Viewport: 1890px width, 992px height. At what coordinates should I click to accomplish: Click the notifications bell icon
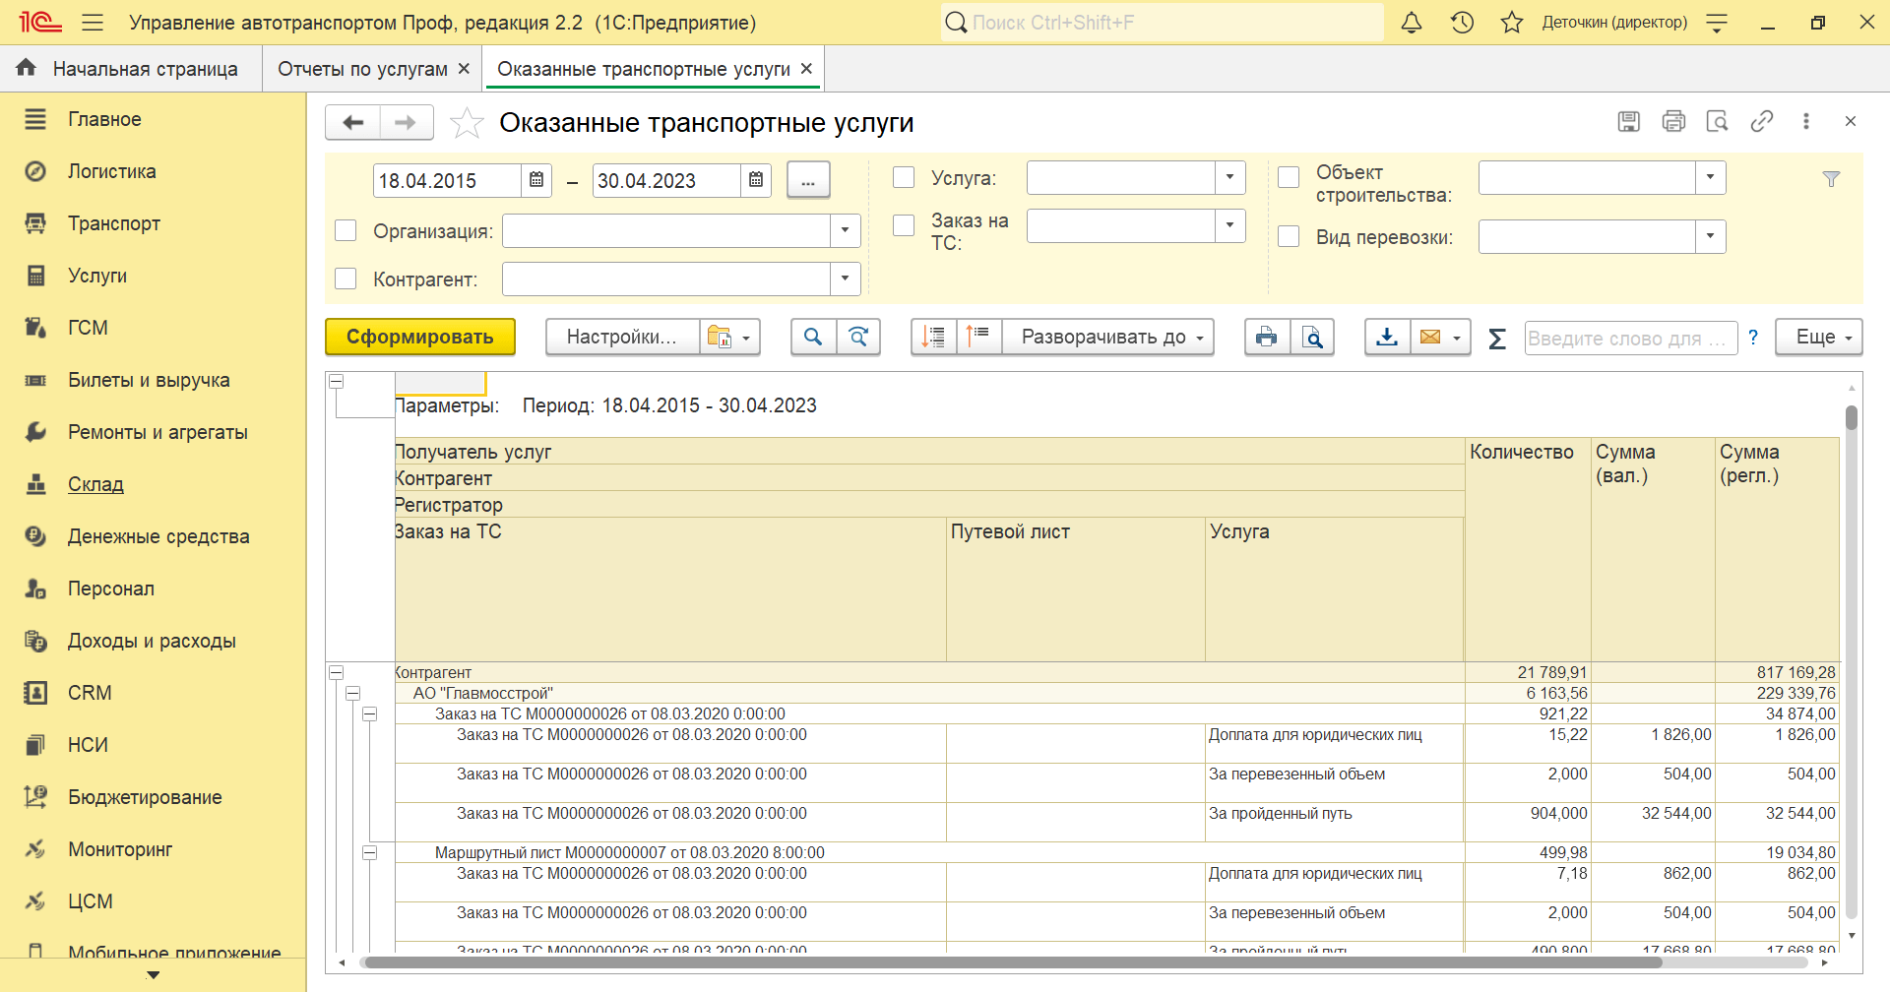1411,23
